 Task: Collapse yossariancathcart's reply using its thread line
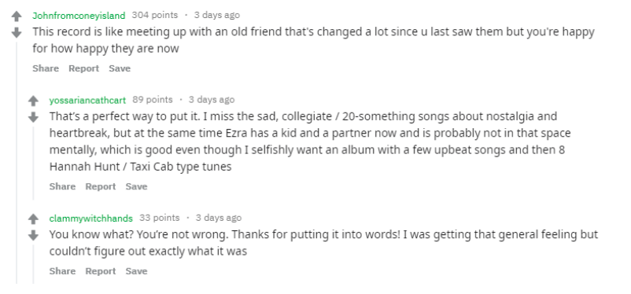click(x=33, y=163)
